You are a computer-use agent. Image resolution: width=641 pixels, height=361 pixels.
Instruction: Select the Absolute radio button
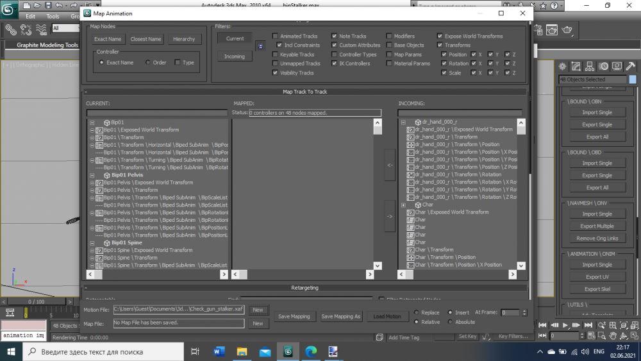pyautogui.click(x=451, y=322)
